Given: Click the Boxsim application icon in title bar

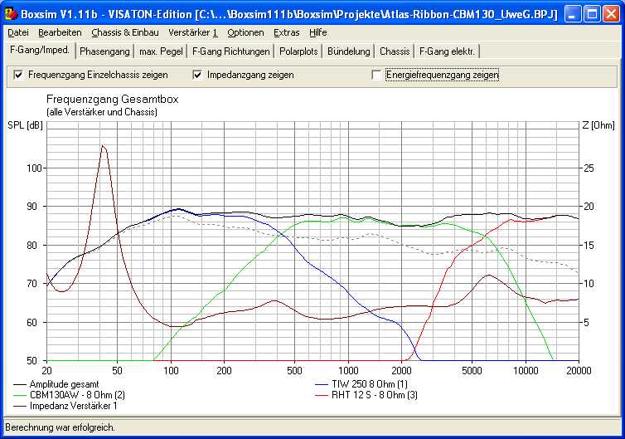Looking at the screenshot, I should [11, 14].
